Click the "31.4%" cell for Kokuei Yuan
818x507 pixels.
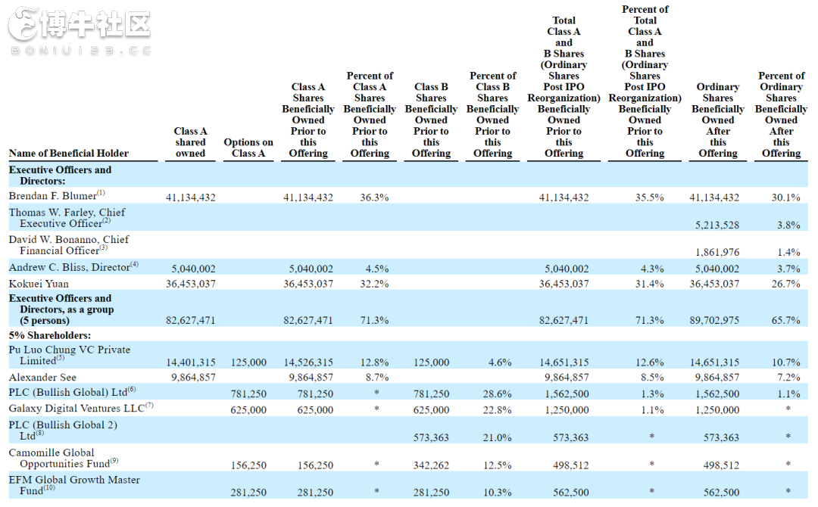click(650, 284)
